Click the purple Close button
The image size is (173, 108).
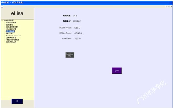[117, 71]
